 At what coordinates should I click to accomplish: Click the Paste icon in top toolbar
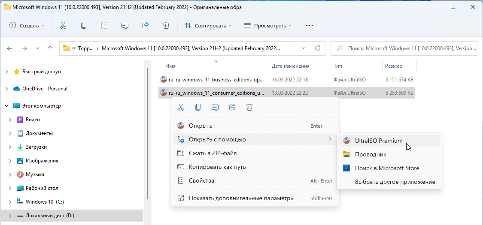tap(104, 26)
